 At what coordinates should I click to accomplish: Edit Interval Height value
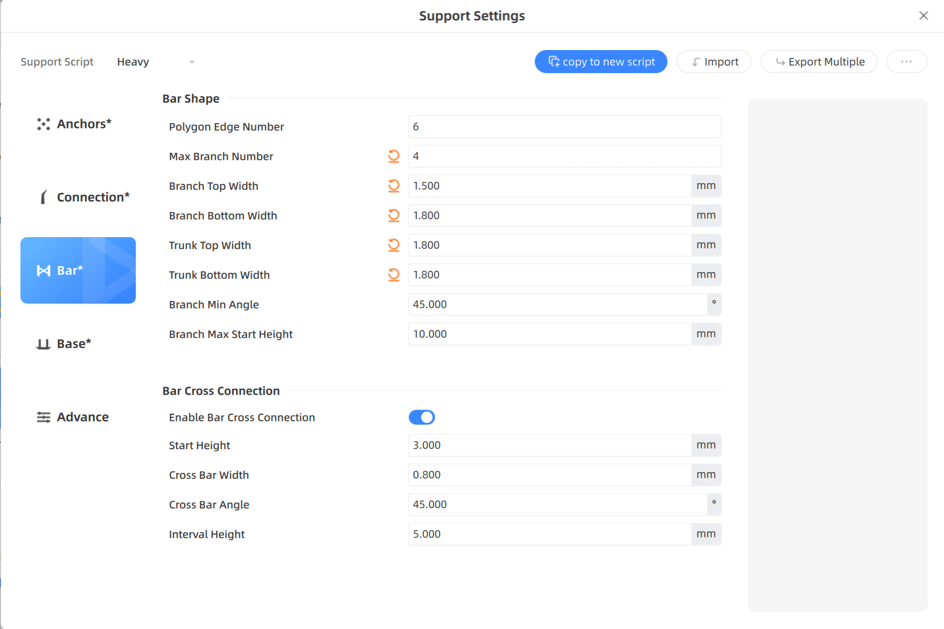[550, 534]
